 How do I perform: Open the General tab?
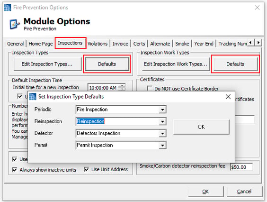[15, 44]
